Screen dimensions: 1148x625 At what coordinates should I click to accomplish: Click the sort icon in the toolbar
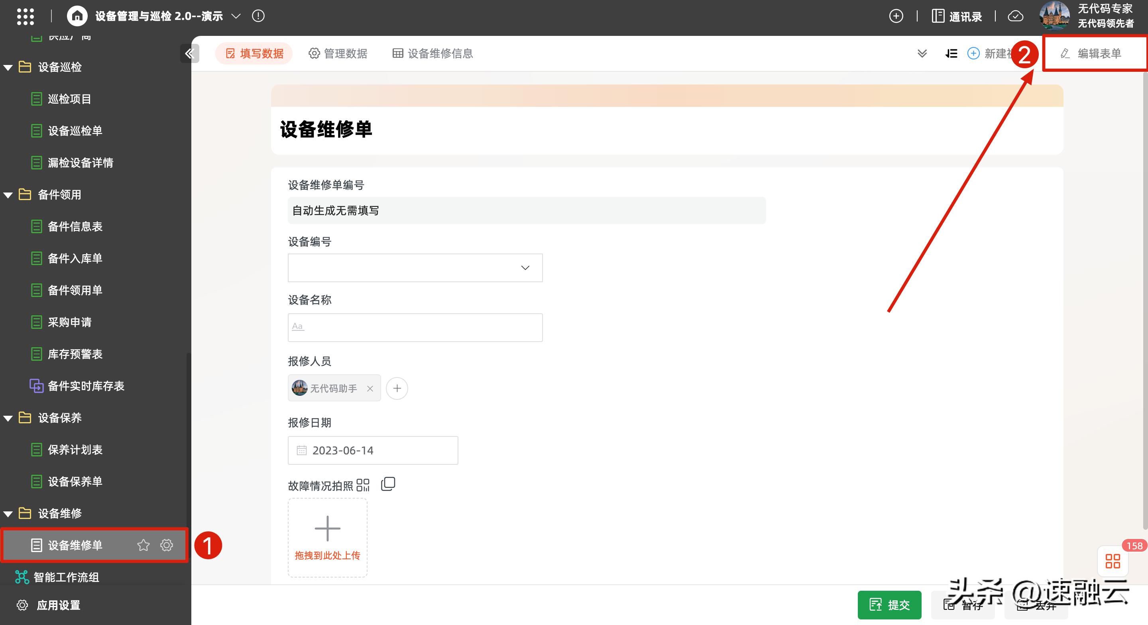(x=951, y=53)
